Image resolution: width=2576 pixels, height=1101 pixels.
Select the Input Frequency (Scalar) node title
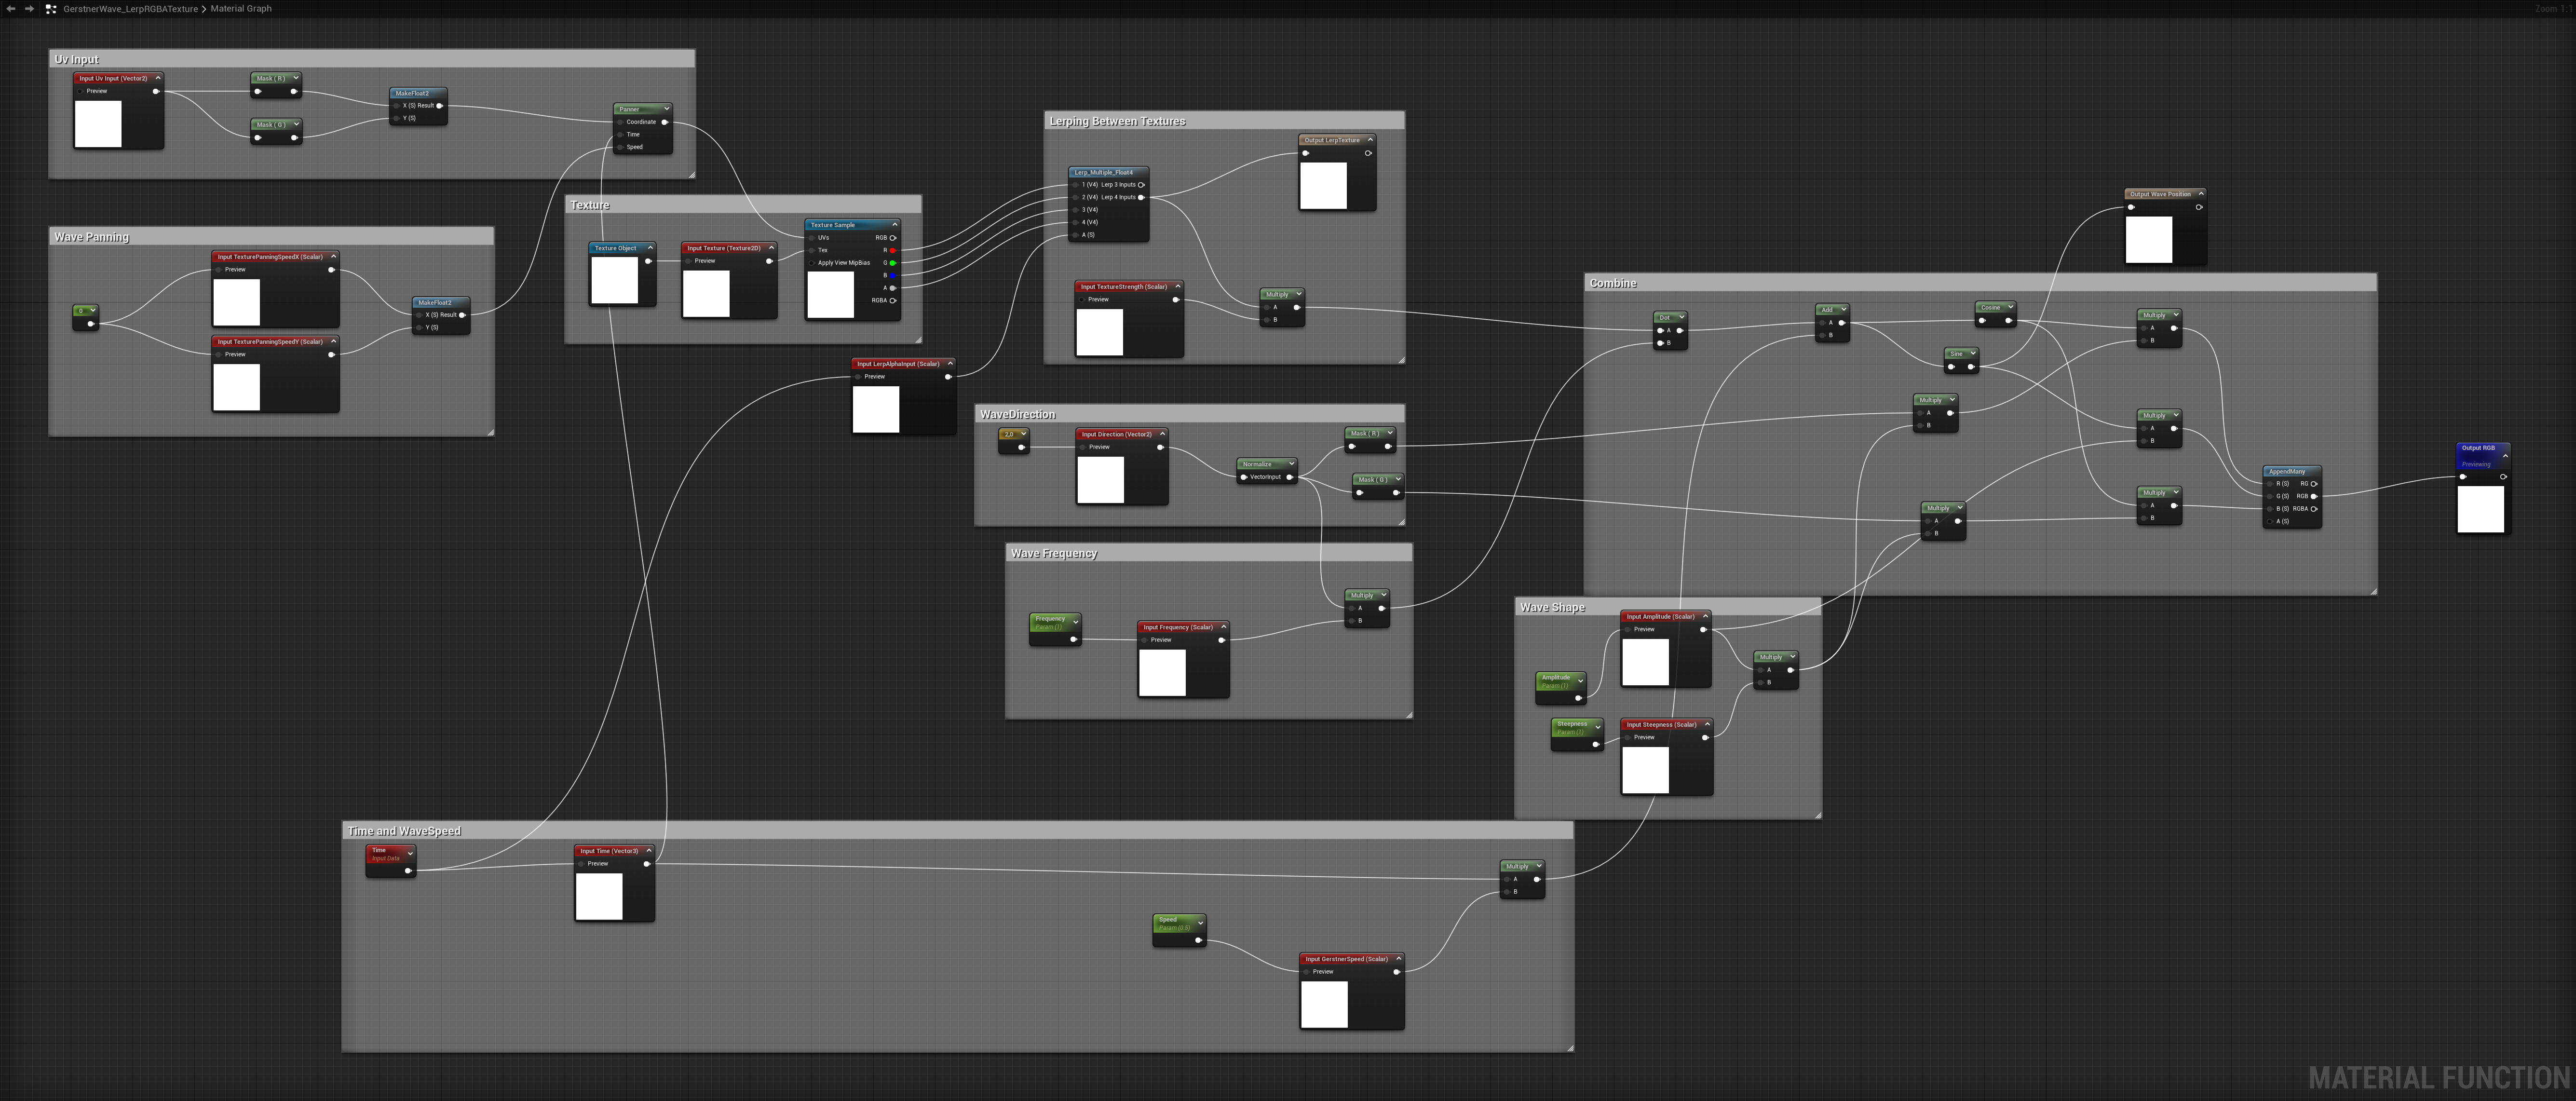[1178, 627]
